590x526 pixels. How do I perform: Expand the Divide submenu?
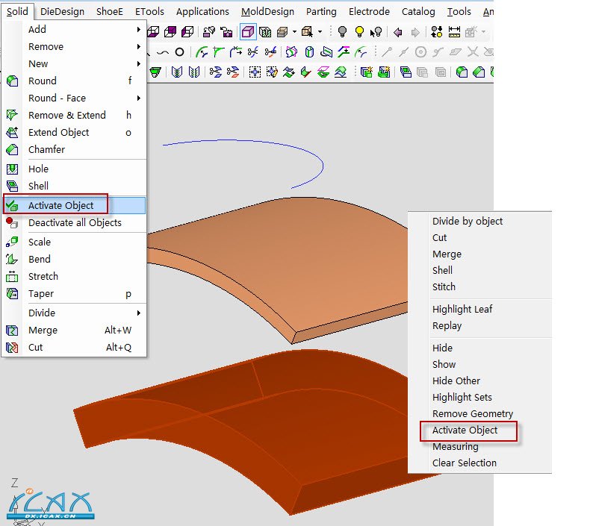(x=42, y=313)
